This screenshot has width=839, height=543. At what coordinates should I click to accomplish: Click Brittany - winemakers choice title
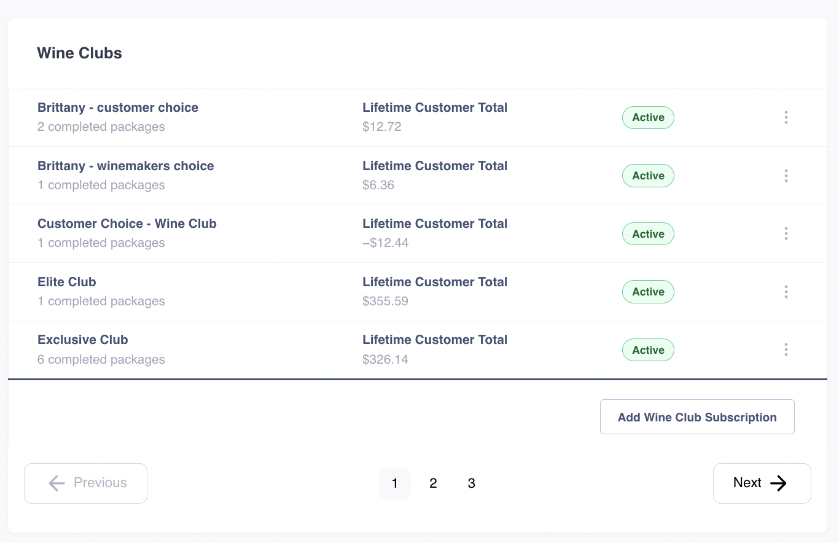click(125, 166)
